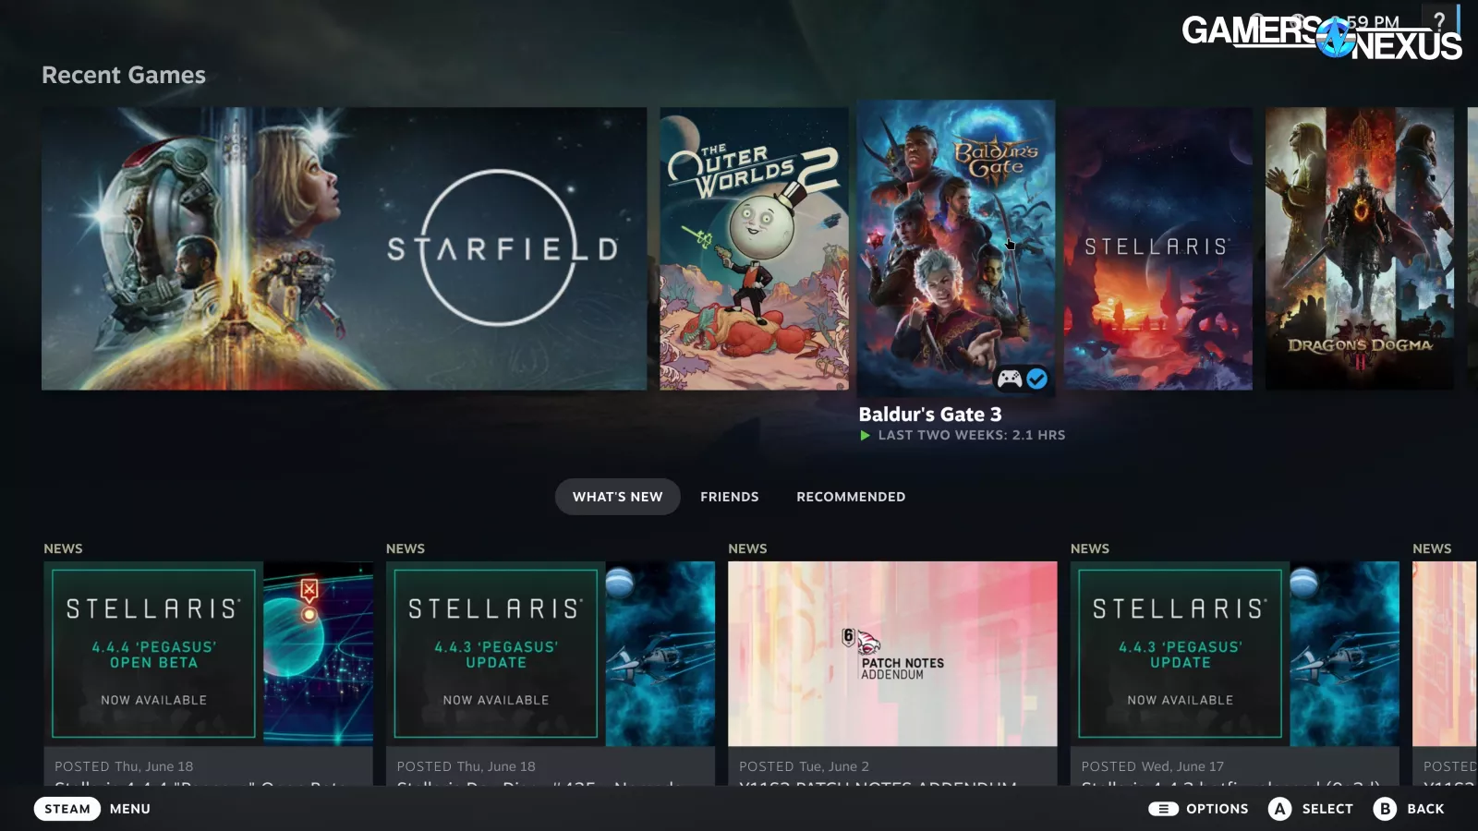
Task: Click the 'Baldur's Gate 3' title text
Action: point(930,415)
